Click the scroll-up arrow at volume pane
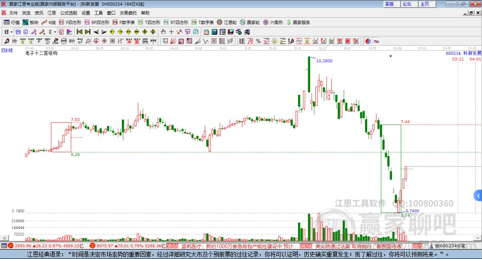 click(4, 238)
